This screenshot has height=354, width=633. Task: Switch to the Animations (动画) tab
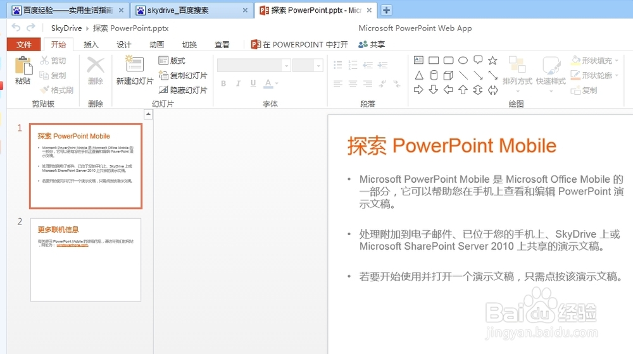point(156,44)
